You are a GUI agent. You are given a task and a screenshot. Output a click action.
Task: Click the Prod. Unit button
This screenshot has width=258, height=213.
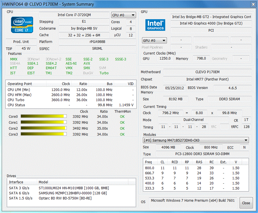click(21, 42)
